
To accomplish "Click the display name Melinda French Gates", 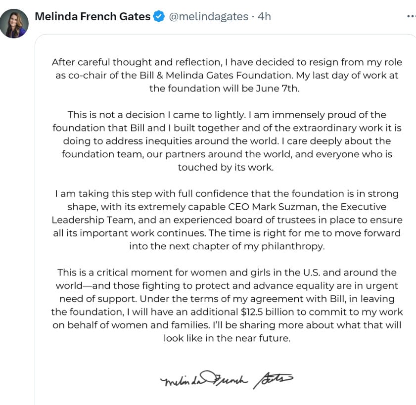I will 92,16.
